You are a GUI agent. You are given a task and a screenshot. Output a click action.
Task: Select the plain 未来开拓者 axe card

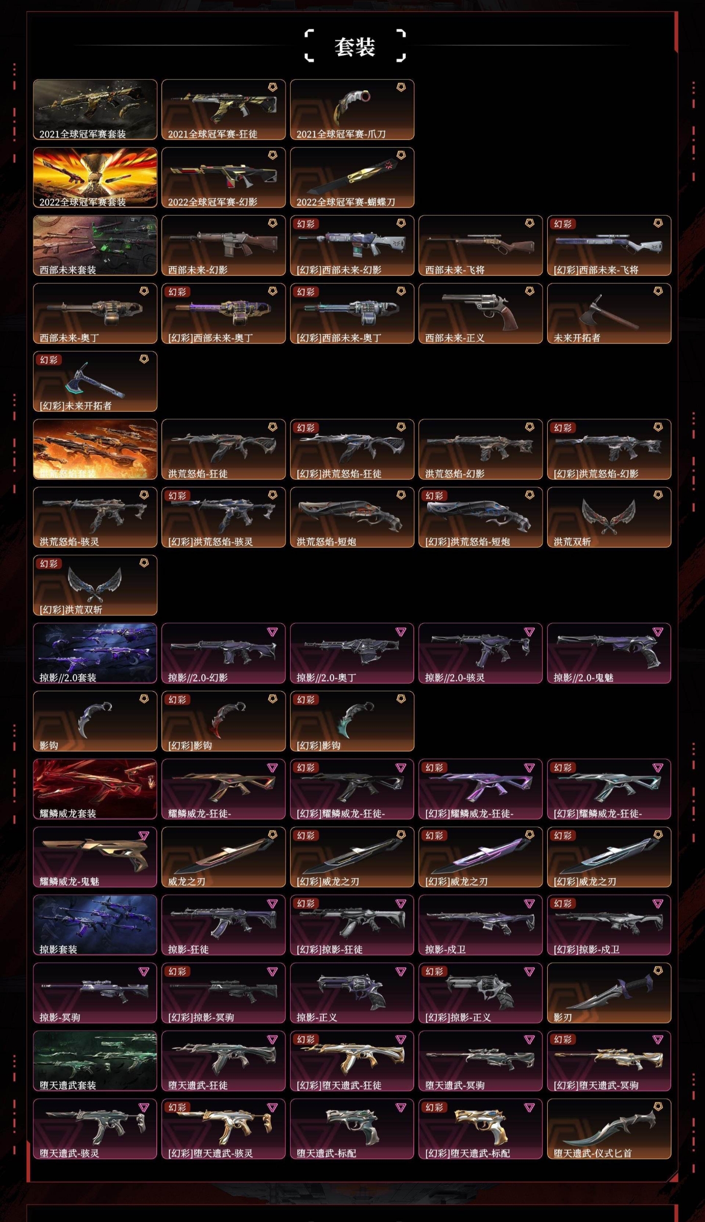click(x=609, y=313)
